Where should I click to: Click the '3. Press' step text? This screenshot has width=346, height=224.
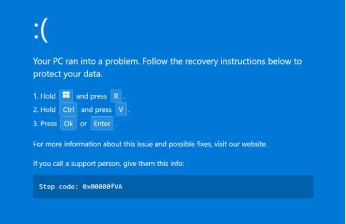click(x=45, y=124)
